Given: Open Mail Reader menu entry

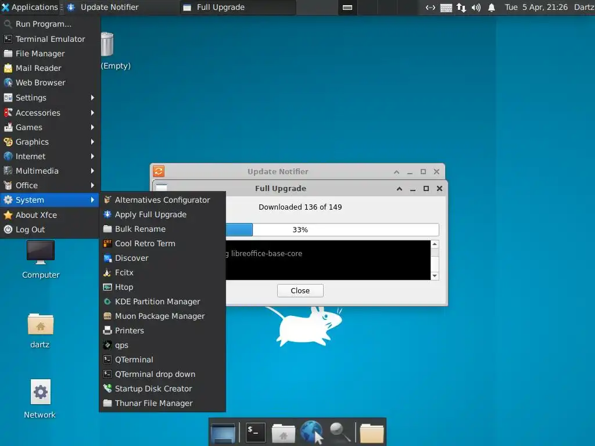Looking at the screenshot, I should pyautogui.click(x=49, y=68).
